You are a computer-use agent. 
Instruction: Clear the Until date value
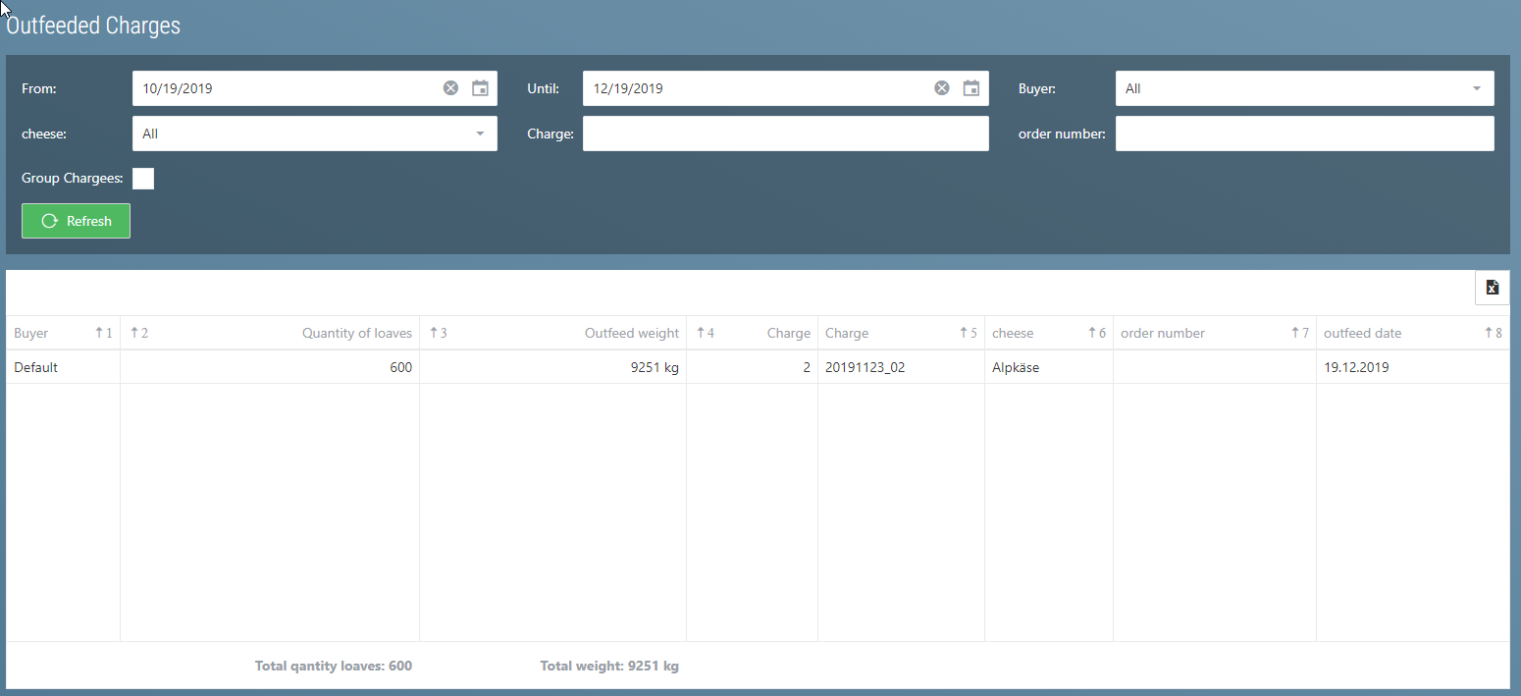point(942,88)
